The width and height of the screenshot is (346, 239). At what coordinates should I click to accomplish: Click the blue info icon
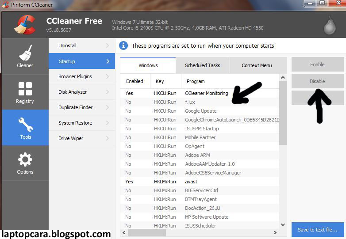(123, 46)
